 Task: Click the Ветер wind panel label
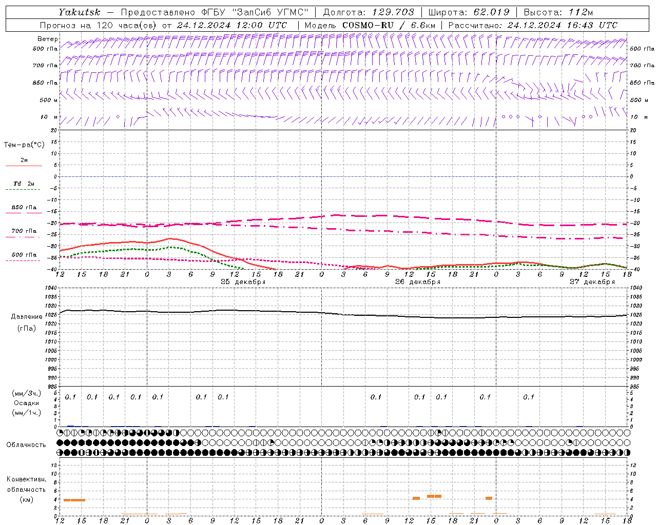click(x=47, y=39)
